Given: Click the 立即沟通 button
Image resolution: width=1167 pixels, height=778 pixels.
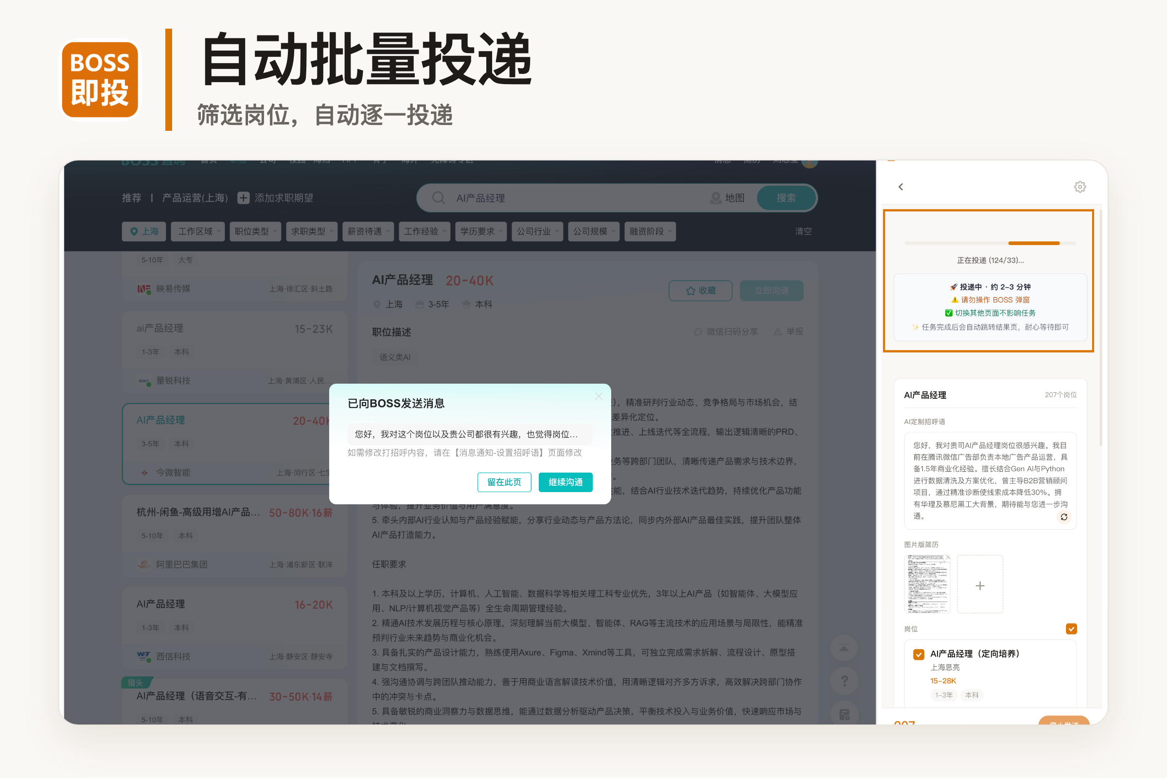Looking at the screenshot, I should (x=771, y=291).
